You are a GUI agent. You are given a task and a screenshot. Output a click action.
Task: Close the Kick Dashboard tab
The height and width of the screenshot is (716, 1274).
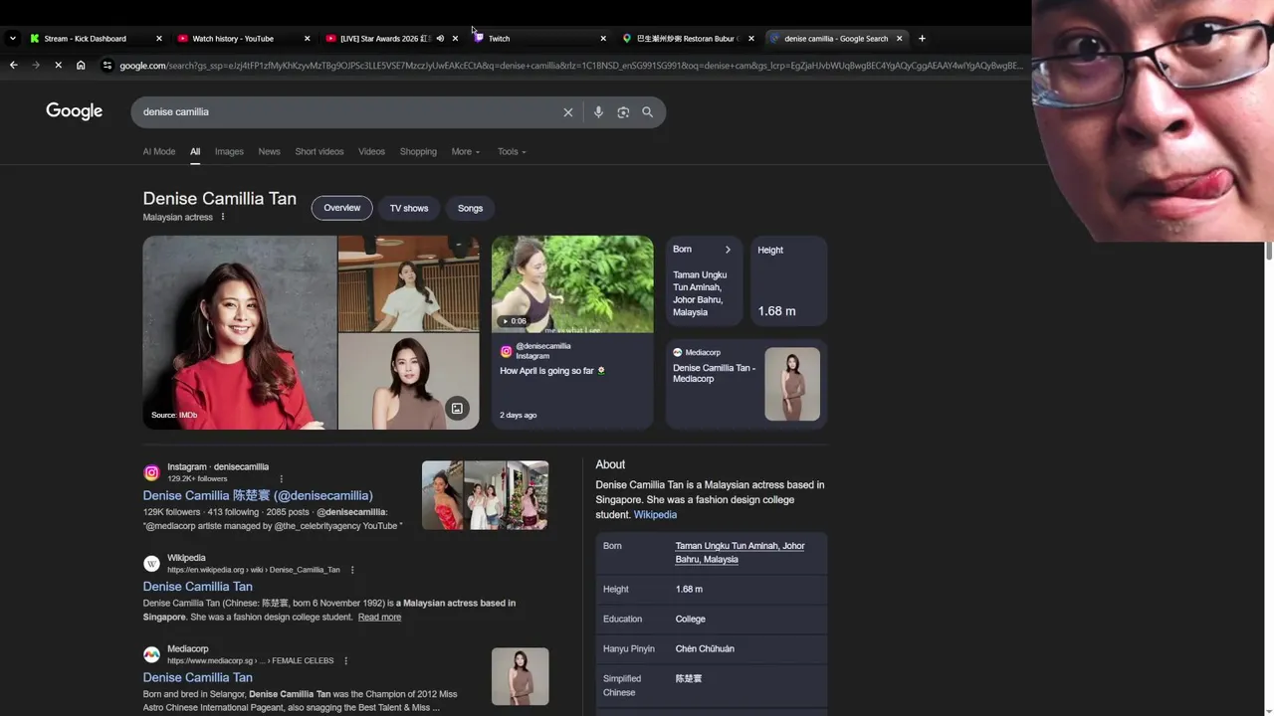(x=158, y=39)
